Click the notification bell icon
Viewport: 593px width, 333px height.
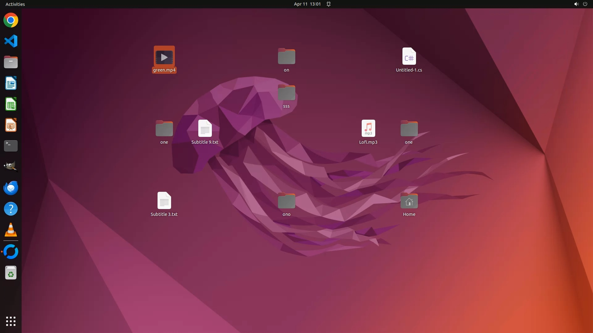[x=329, y=4]
